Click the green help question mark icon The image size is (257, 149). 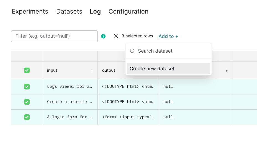tap(103, 36)
